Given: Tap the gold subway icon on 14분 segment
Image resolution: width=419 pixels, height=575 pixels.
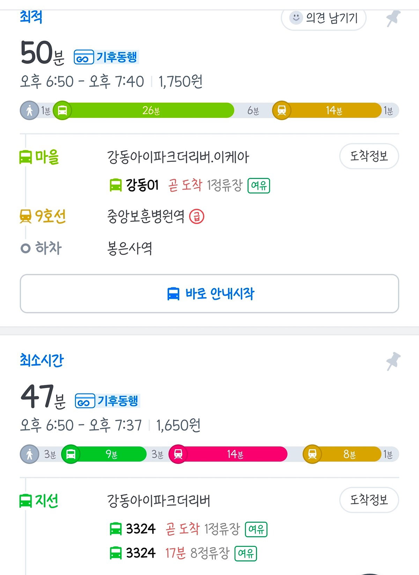Looking at the screenshot, I should click(281, 111).
